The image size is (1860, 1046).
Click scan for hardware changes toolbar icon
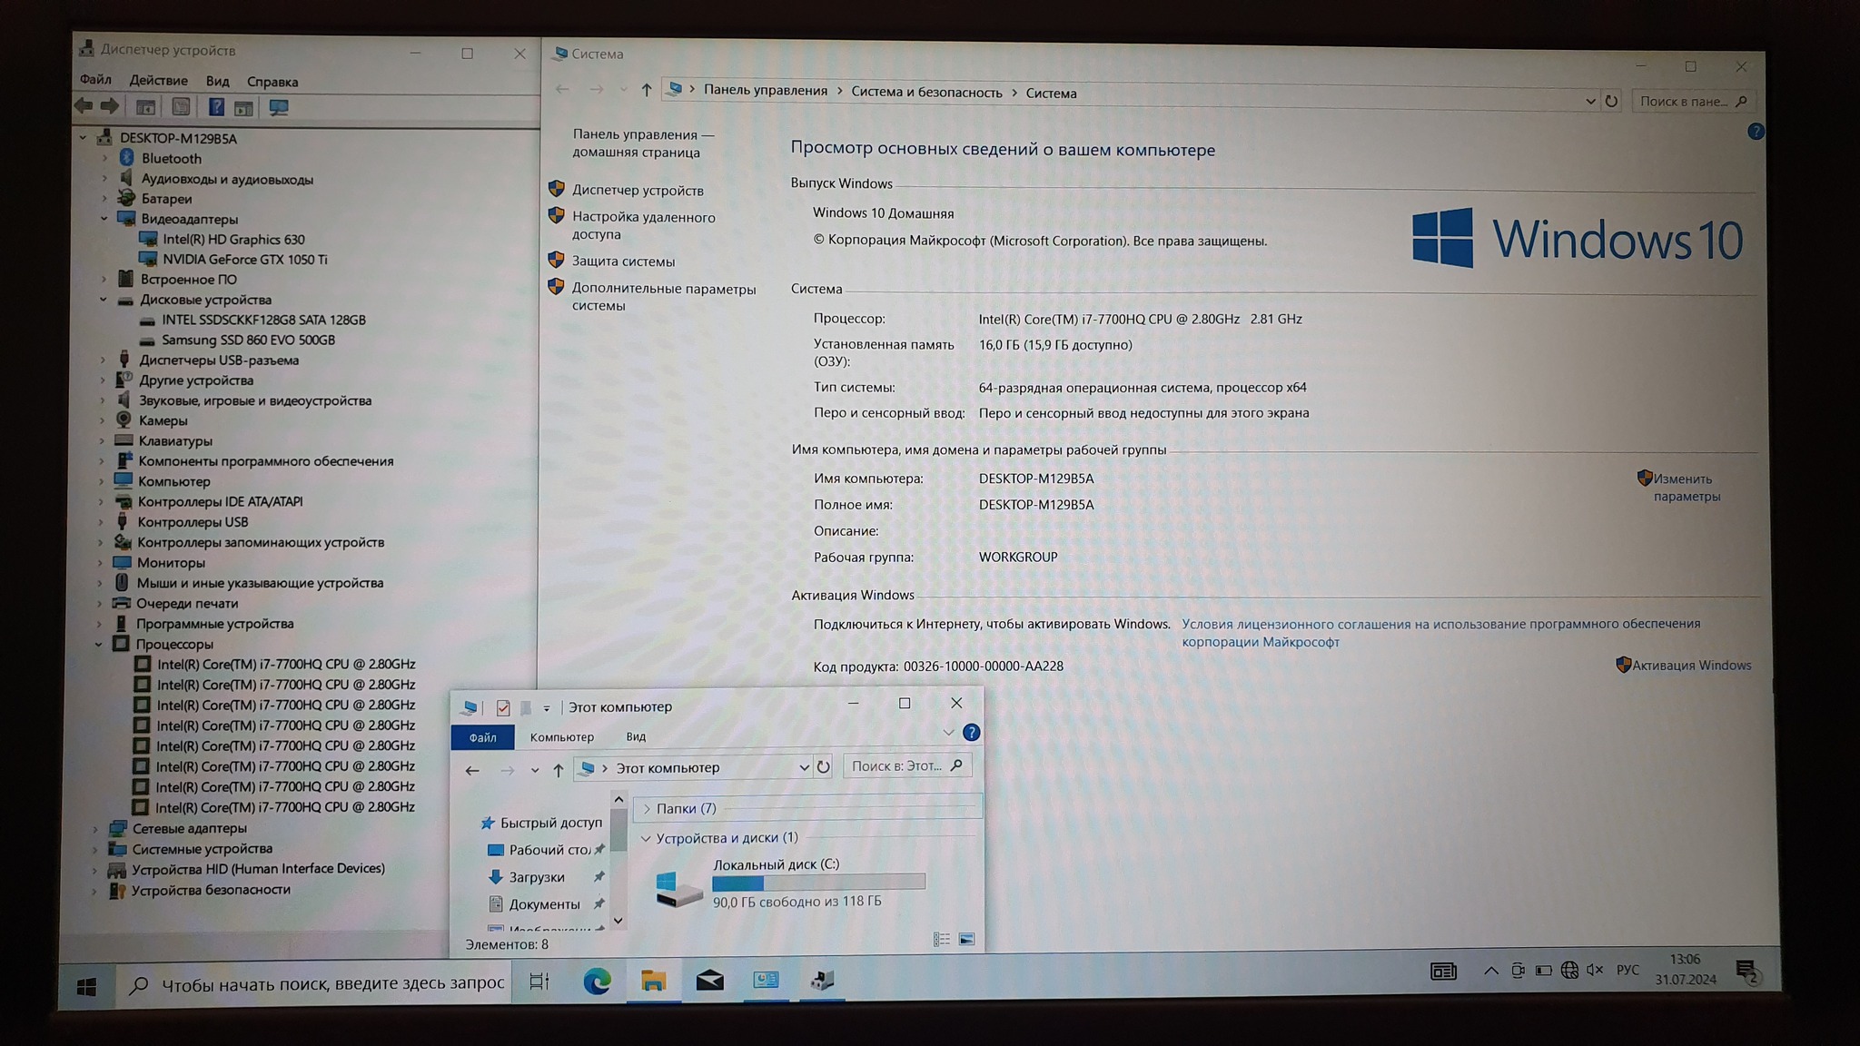(x=279, y=107)
